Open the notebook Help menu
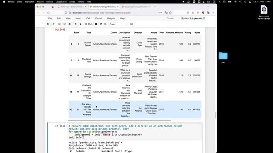 [122, 18]
